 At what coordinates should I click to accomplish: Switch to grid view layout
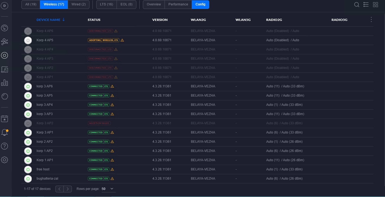[376, 5]
